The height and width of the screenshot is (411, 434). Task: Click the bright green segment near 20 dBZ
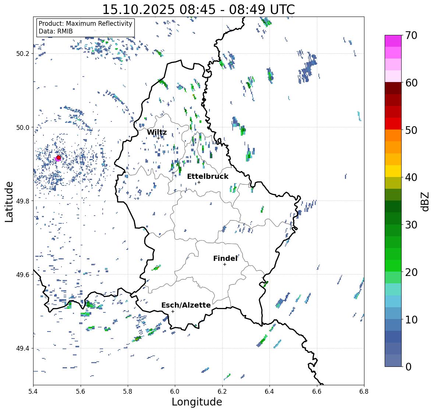[x=393, y=266]
